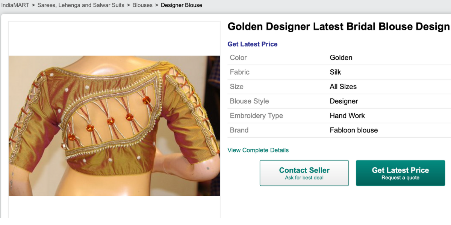This screenshot has height=225, width=451.
Task: Click the Fabloon blouse brand name
Action: point(354,130)
